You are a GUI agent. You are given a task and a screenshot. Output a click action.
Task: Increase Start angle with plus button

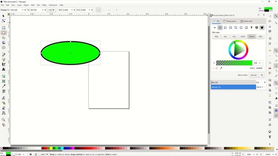point(74,10)
